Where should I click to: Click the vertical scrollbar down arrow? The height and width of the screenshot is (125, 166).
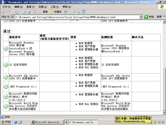point(164,113)
